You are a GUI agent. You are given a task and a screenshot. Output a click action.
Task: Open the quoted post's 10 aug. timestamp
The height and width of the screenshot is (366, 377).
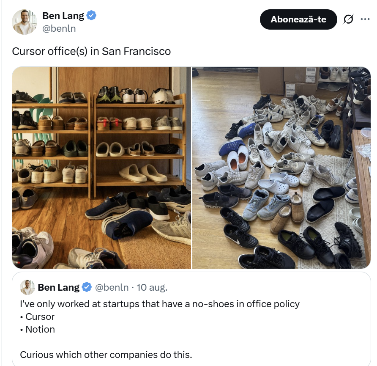coord(152,287)
